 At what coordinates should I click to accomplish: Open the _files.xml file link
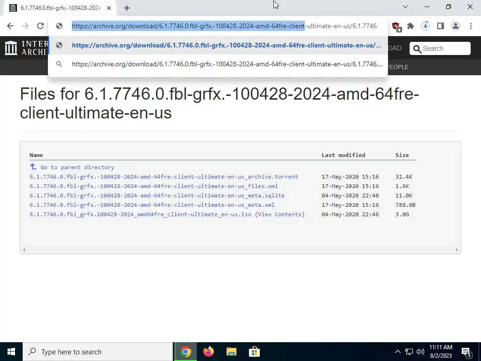[154, 186]
